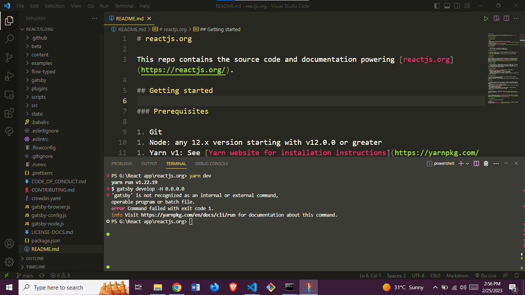Screen dimensions: 525x295
Task: Open the Testing checkmark view
Action: [x=9, y=131]
